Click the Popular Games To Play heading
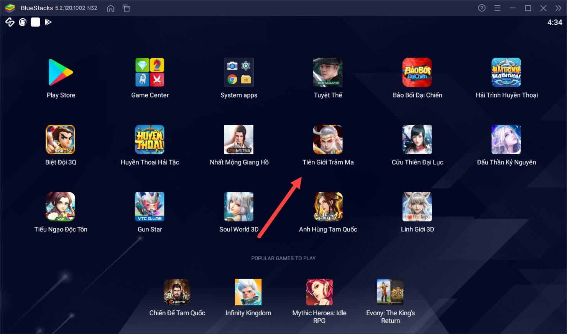This screenshot has height=334, width=567. 283,258
